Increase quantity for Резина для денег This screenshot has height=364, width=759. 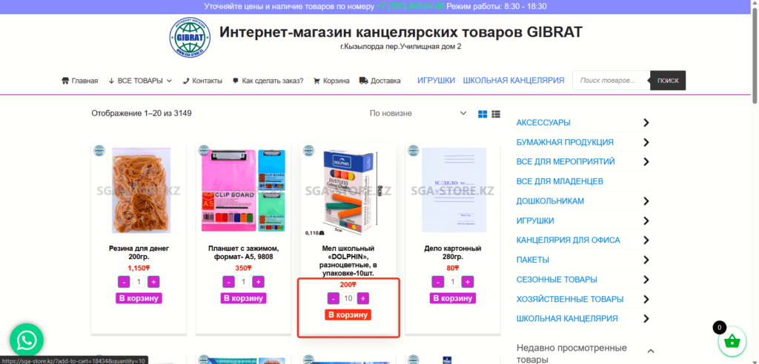(154, 282)
